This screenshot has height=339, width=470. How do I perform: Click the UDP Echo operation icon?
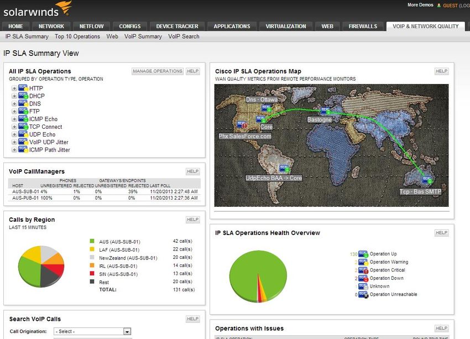coord(23,134)
